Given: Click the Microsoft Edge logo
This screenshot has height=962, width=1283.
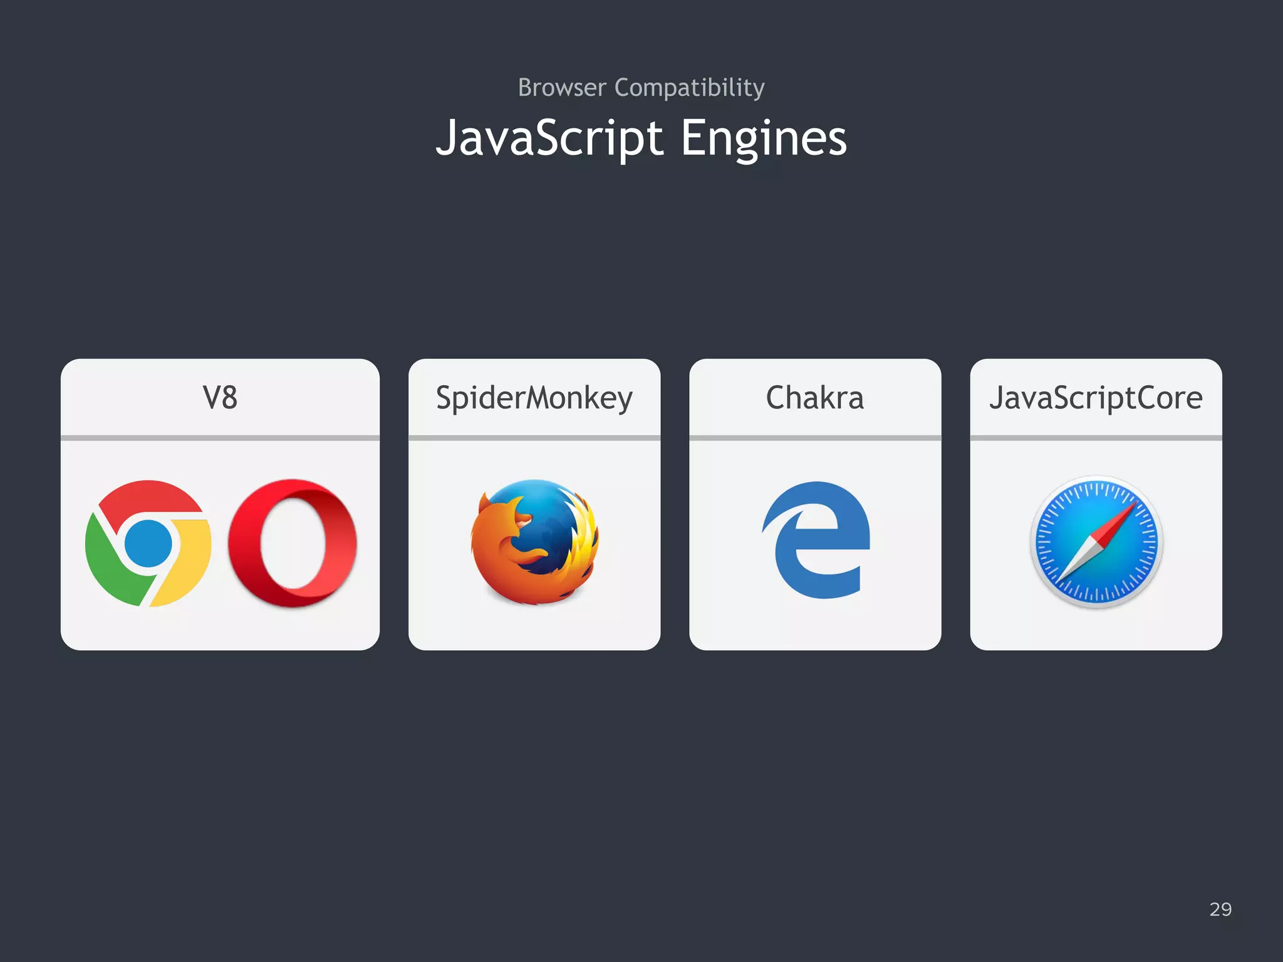Looking at the screenshot, I should coord(816,540).
